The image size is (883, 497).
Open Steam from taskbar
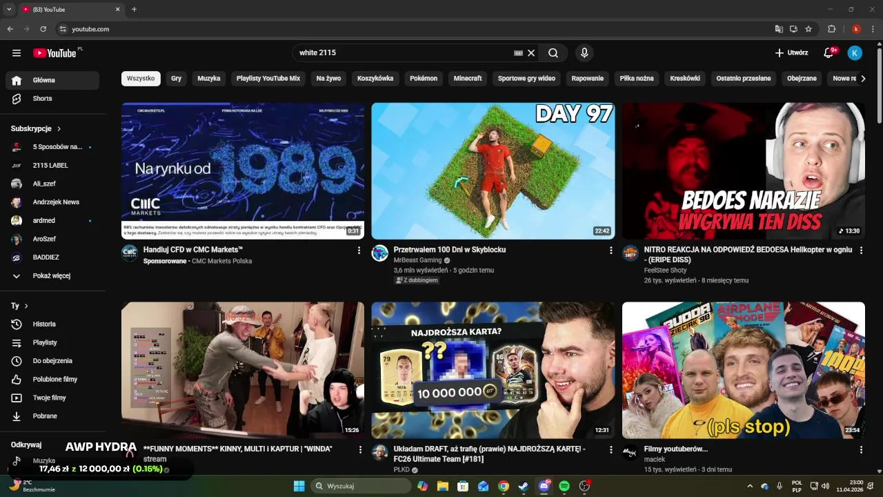[x=524, y=486]
